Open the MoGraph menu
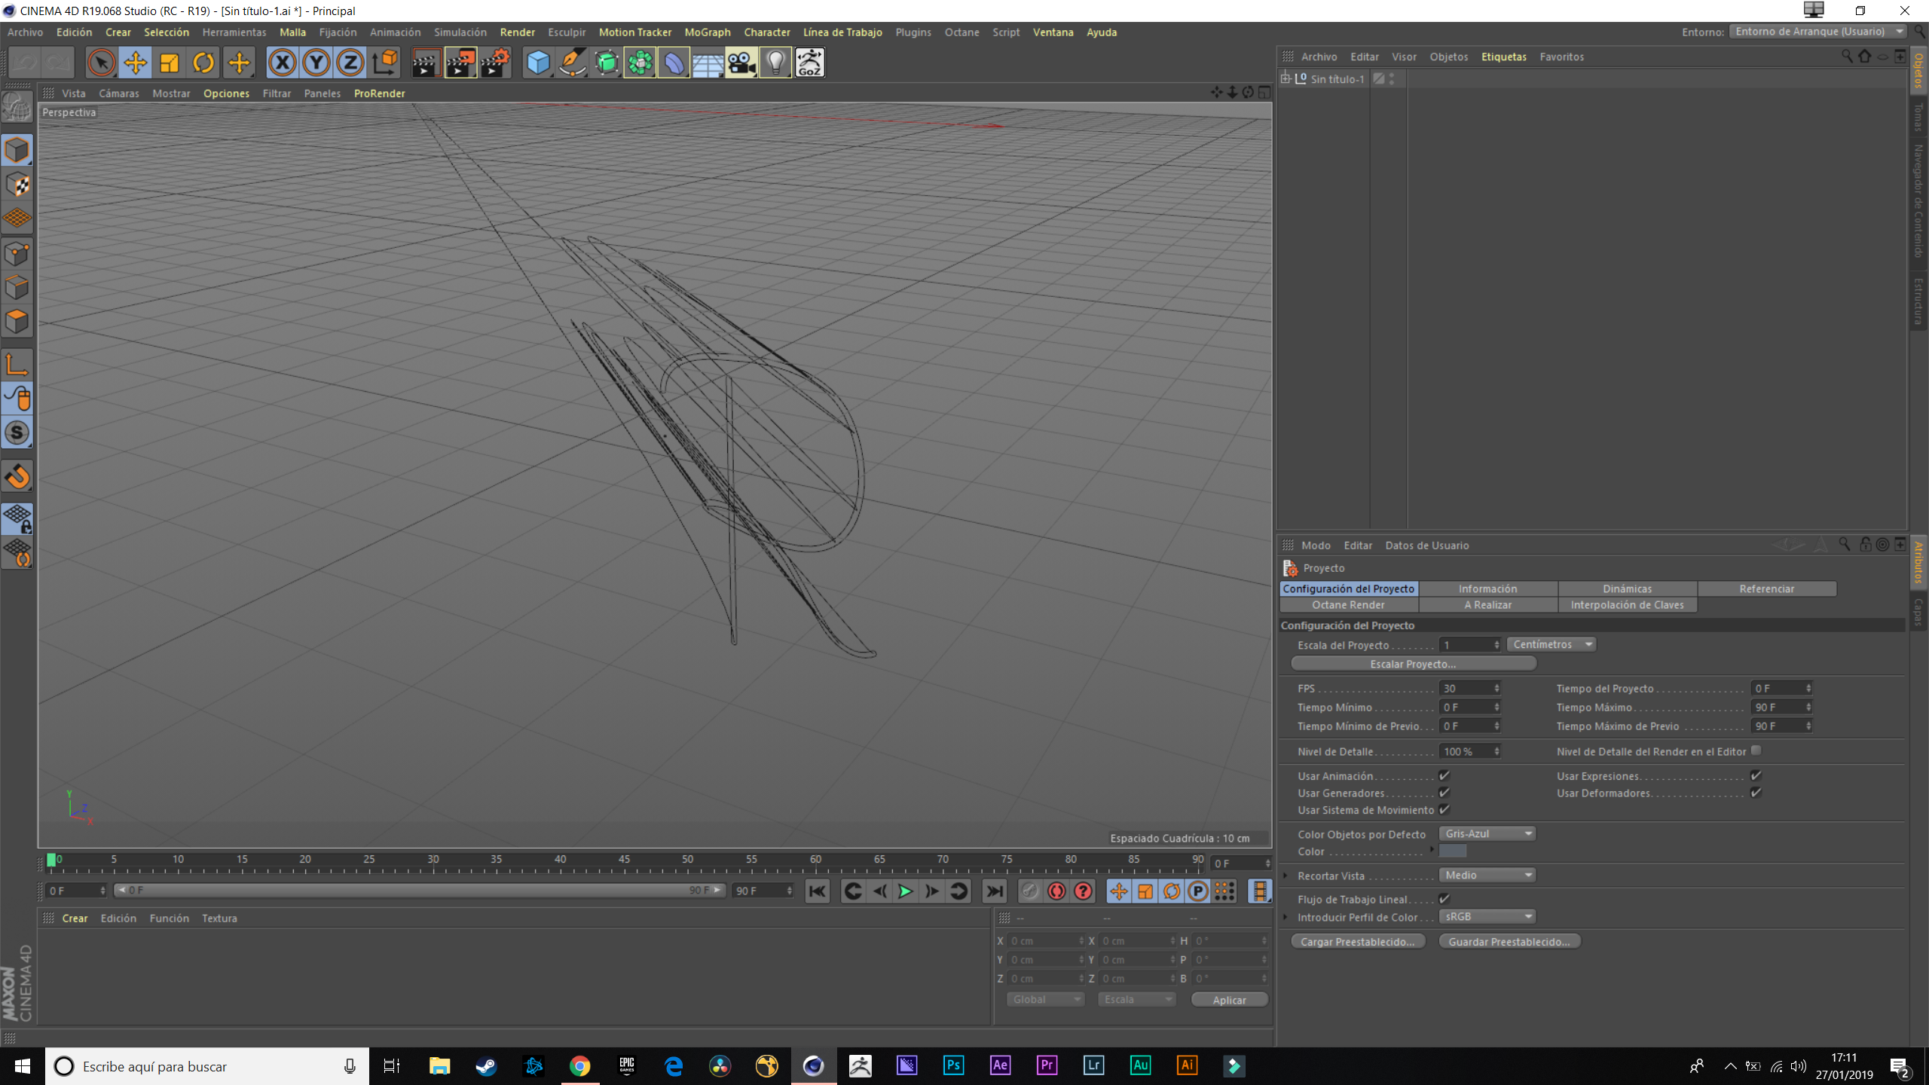 point(707,32)
